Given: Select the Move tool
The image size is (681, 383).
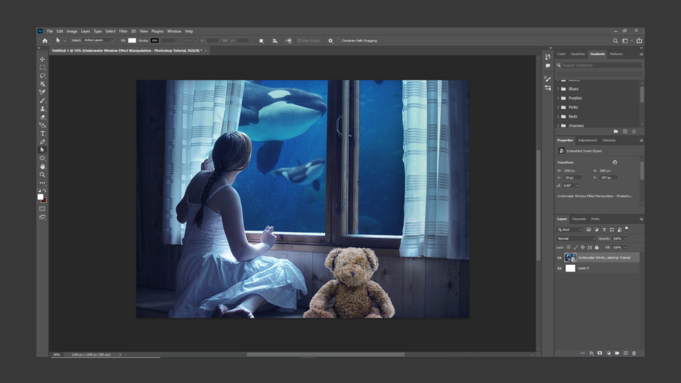Looking at the screenshot, I should pos(42,59).
